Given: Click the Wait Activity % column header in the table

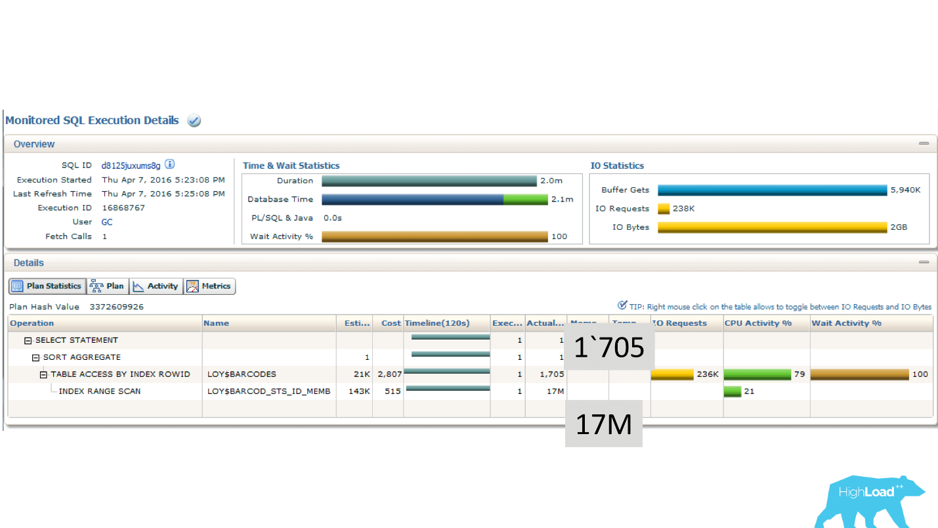Looking at the screenshot, I should point(871,323).
